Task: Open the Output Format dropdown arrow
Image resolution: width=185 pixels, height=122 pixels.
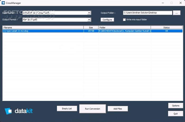Action: click(x=89, y=20)
